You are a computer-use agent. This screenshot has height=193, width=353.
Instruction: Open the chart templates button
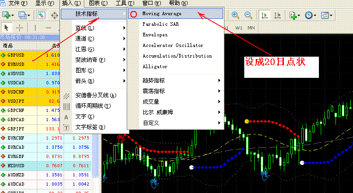pyautogui.click(x=325, y=15)
